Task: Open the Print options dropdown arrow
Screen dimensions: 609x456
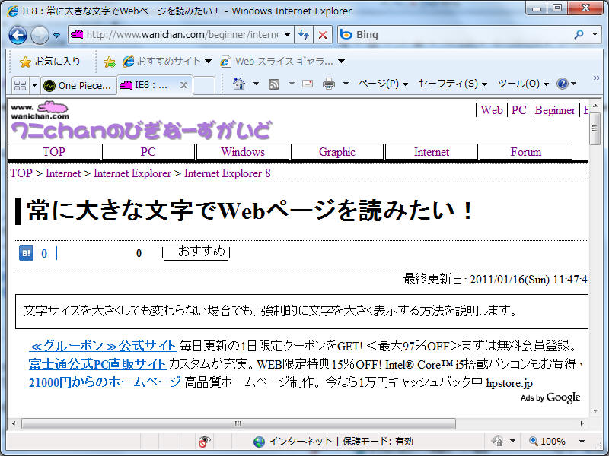Action: click(346, 84)
